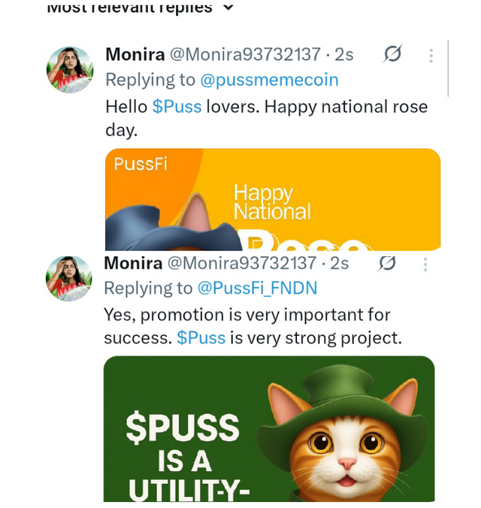
Task: Click the Grok icon on the rose day reply
Action: click(x=392, y=54)
